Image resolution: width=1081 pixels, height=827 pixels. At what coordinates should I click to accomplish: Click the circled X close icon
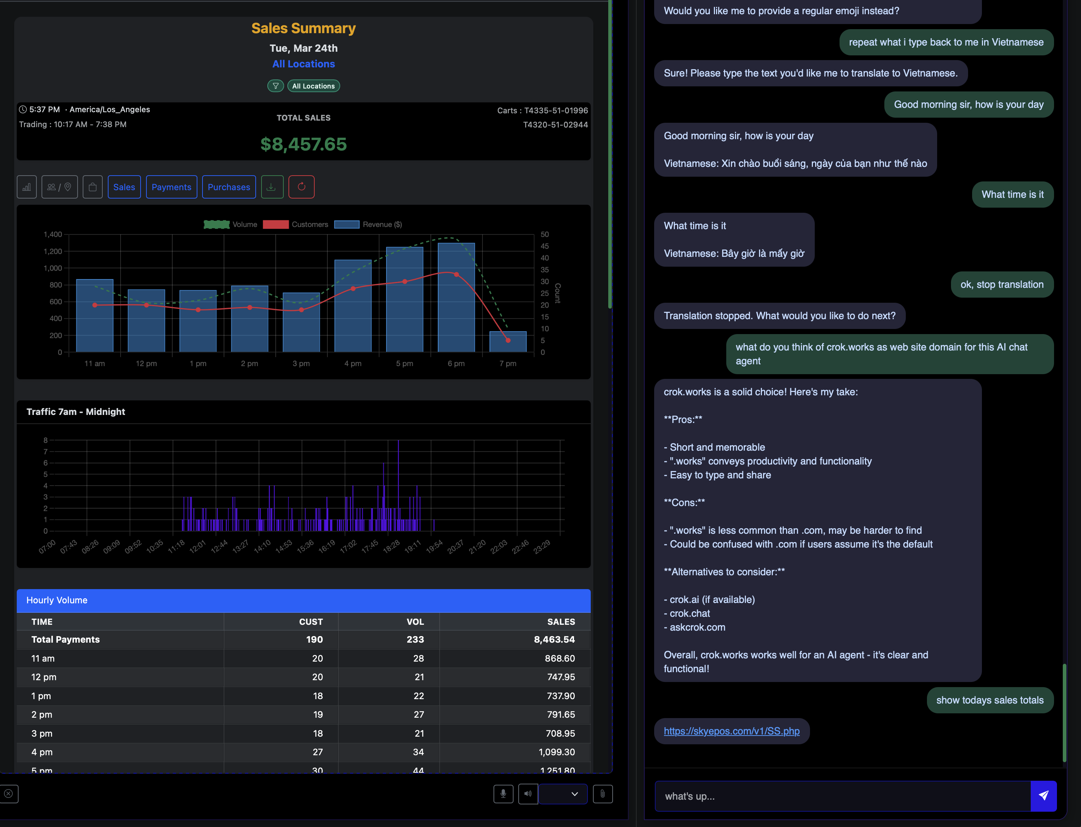pyautogui.click(x=8, y=794)
